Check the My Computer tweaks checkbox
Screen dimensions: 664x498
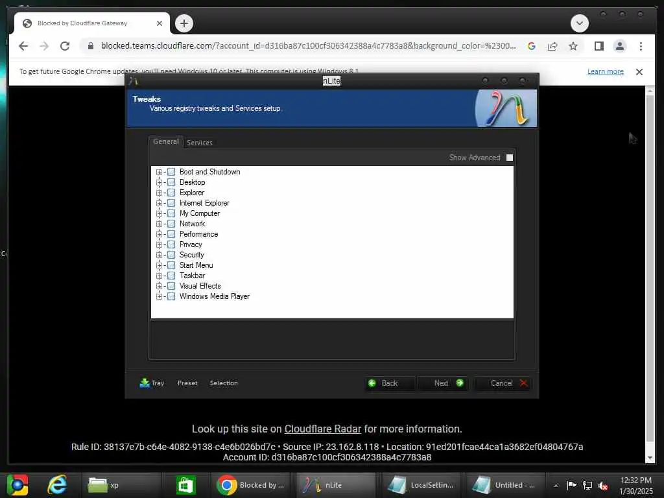[171, 213]
